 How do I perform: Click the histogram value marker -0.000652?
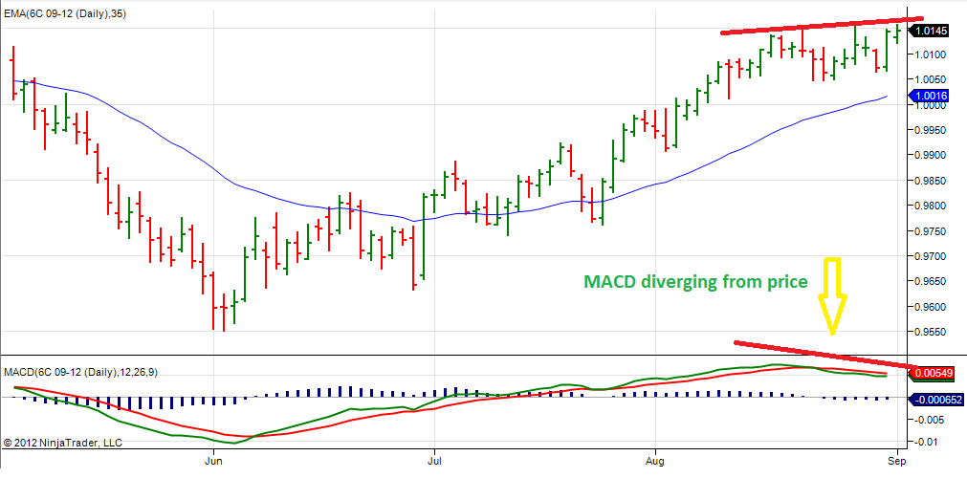click(x=936, y=400)
